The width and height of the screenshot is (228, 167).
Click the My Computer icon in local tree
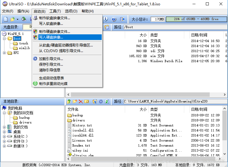pyautogui.click(x=4, y=108)
